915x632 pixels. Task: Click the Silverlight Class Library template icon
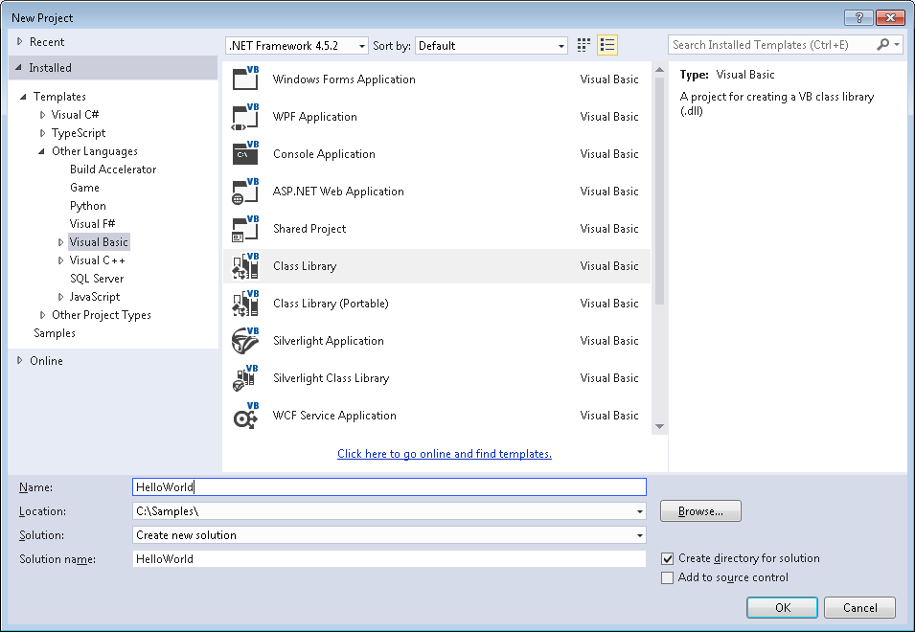click(245, 378)
